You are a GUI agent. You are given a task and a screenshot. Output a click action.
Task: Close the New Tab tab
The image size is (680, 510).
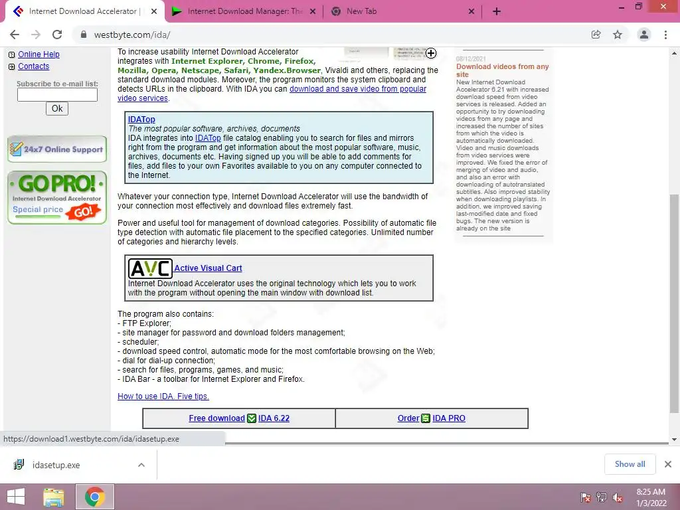471,11
